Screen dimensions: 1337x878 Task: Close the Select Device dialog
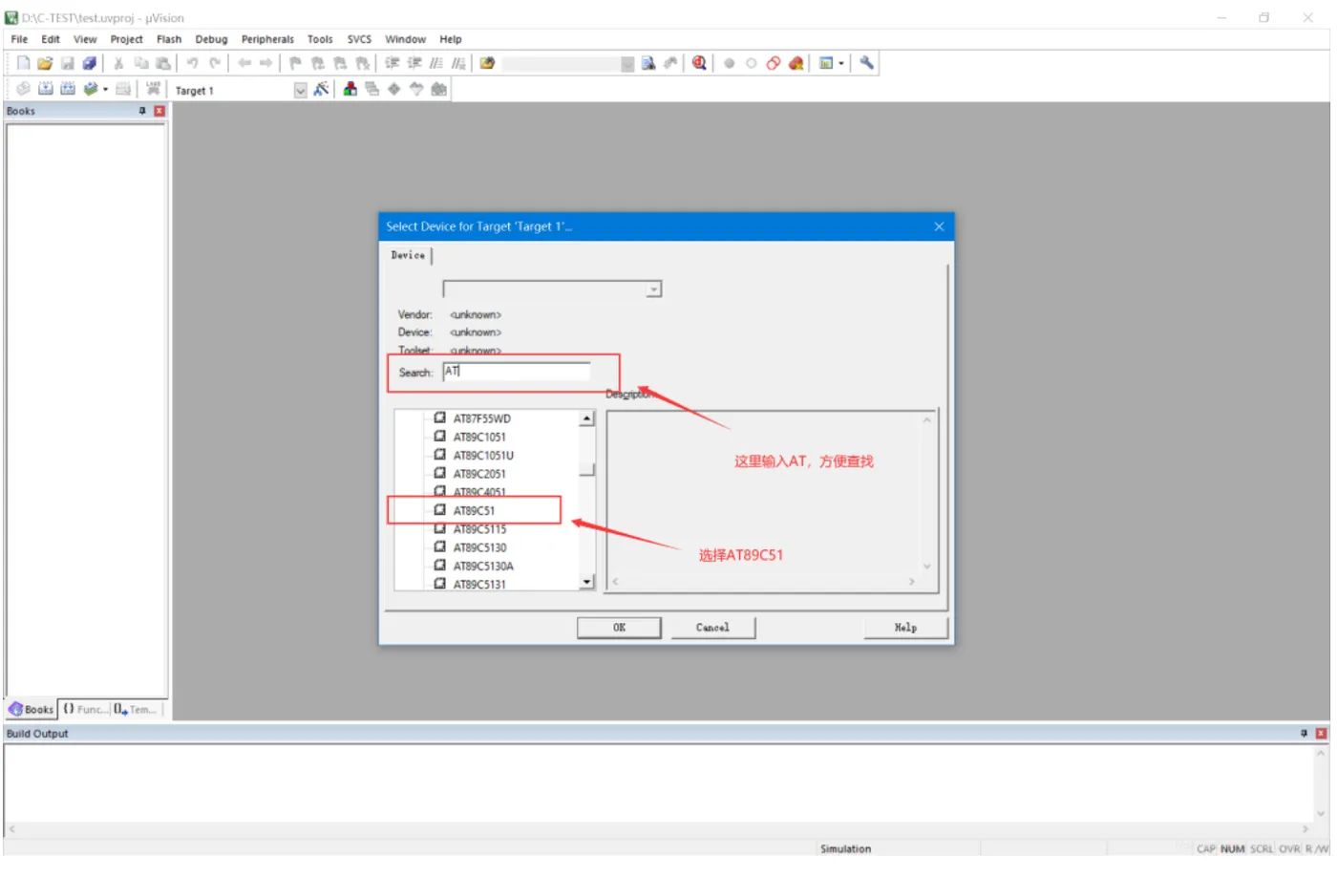(939, 226)
